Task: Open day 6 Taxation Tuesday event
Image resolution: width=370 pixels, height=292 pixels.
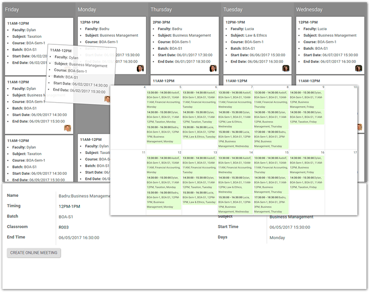Action: [199, 117]
